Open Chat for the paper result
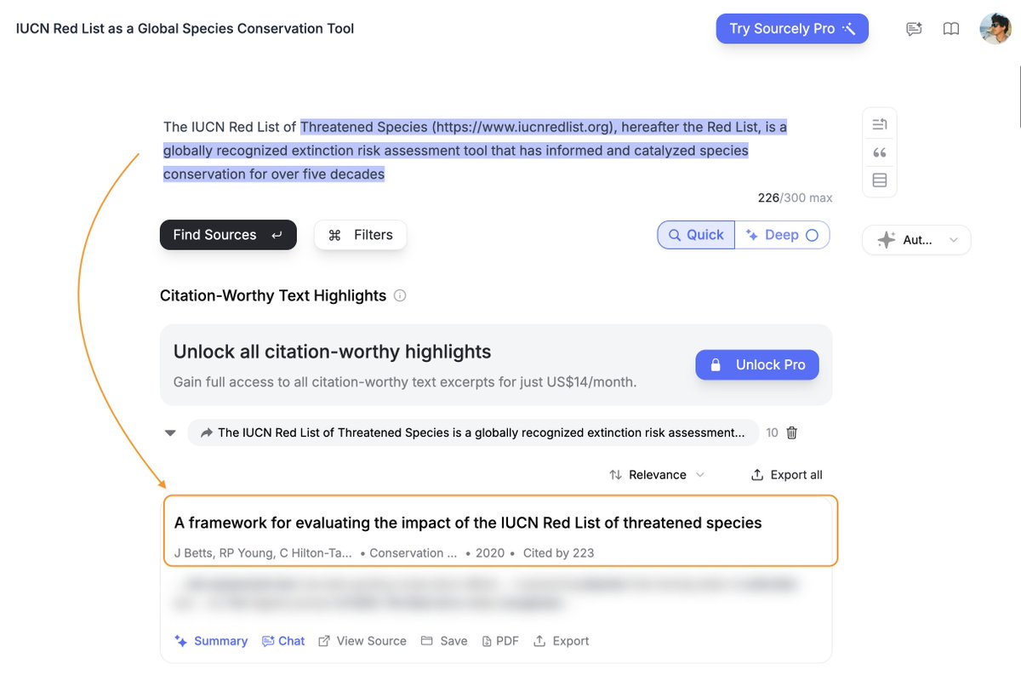 [283, 641]
